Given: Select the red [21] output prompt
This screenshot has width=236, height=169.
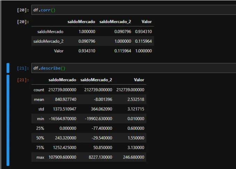Looking at the screenshot, I should coord(23,80).
